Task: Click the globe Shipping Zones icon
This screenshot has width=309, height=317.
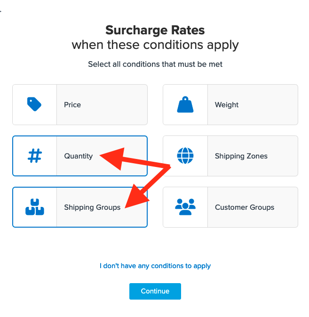Action: pyautogui.click(x=185, y=156)
